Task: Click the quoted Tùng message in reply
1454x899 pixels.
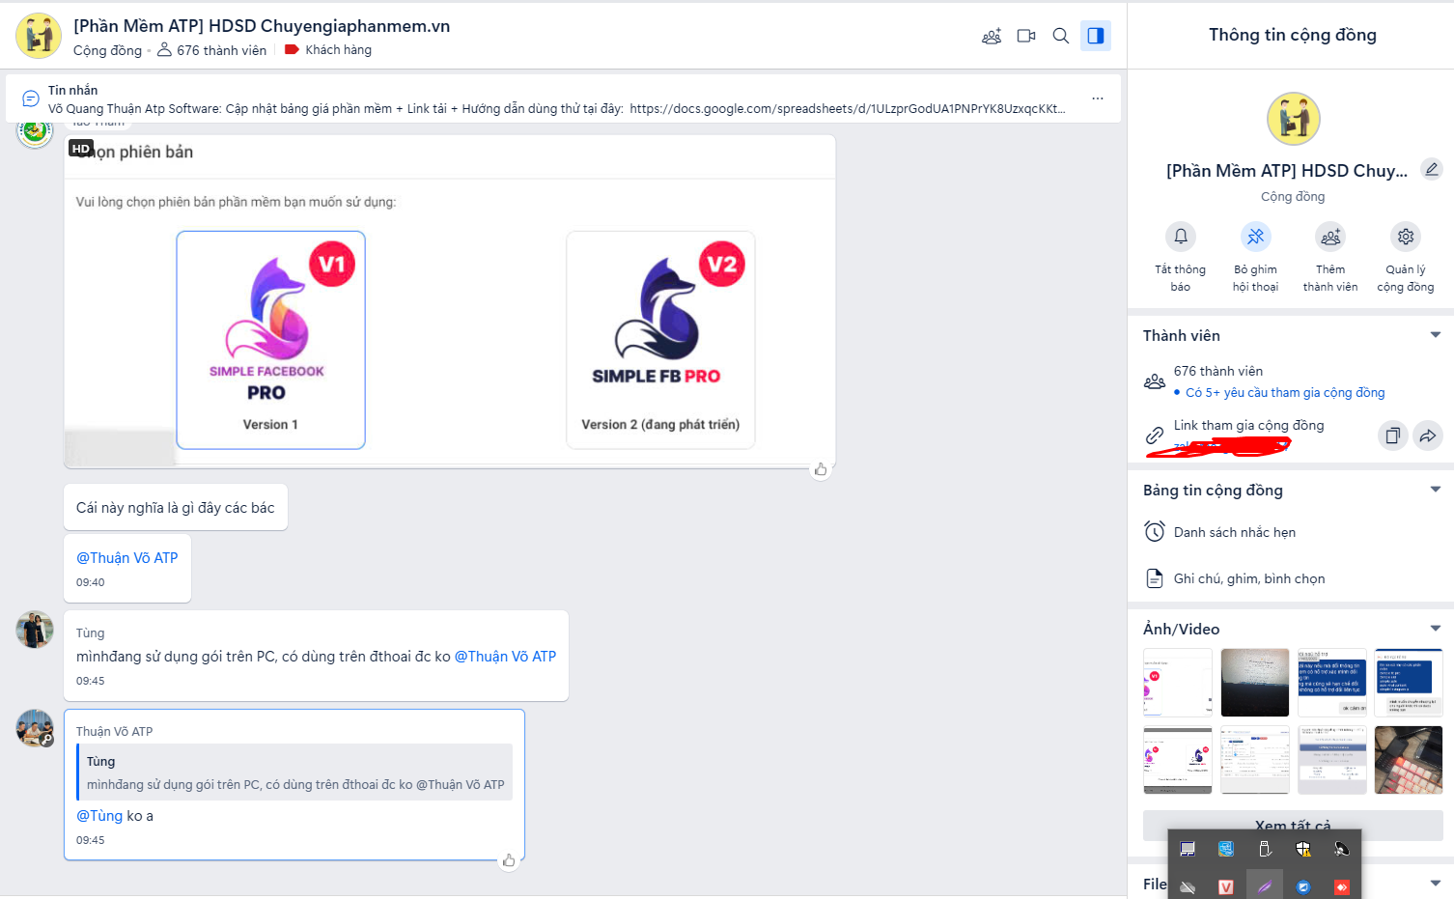Action: coord(294,773)
